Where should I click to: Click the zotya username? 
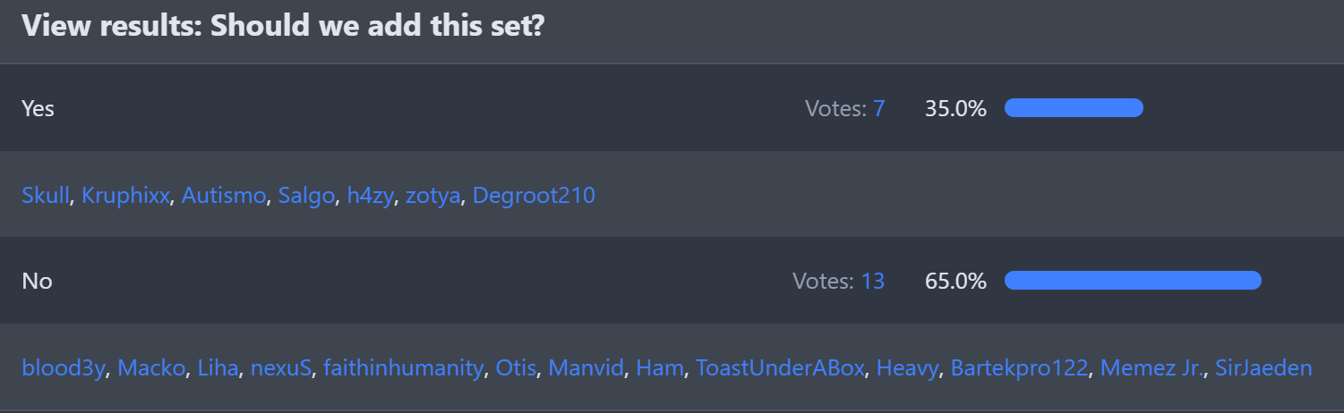[432, 195]
